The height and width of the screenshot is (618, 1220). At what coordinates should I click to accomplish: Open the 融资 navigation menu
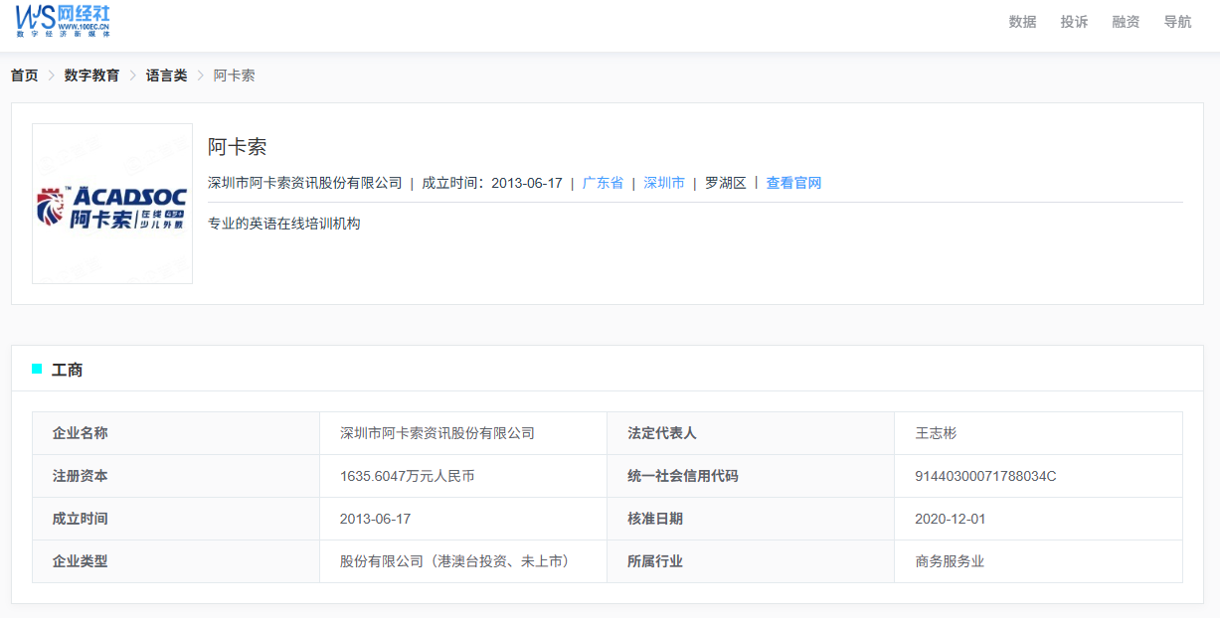click(x=1126, y=22)
